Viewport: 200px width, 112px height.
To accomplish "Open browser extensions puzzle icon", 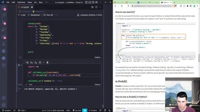I will coord(187,6).
